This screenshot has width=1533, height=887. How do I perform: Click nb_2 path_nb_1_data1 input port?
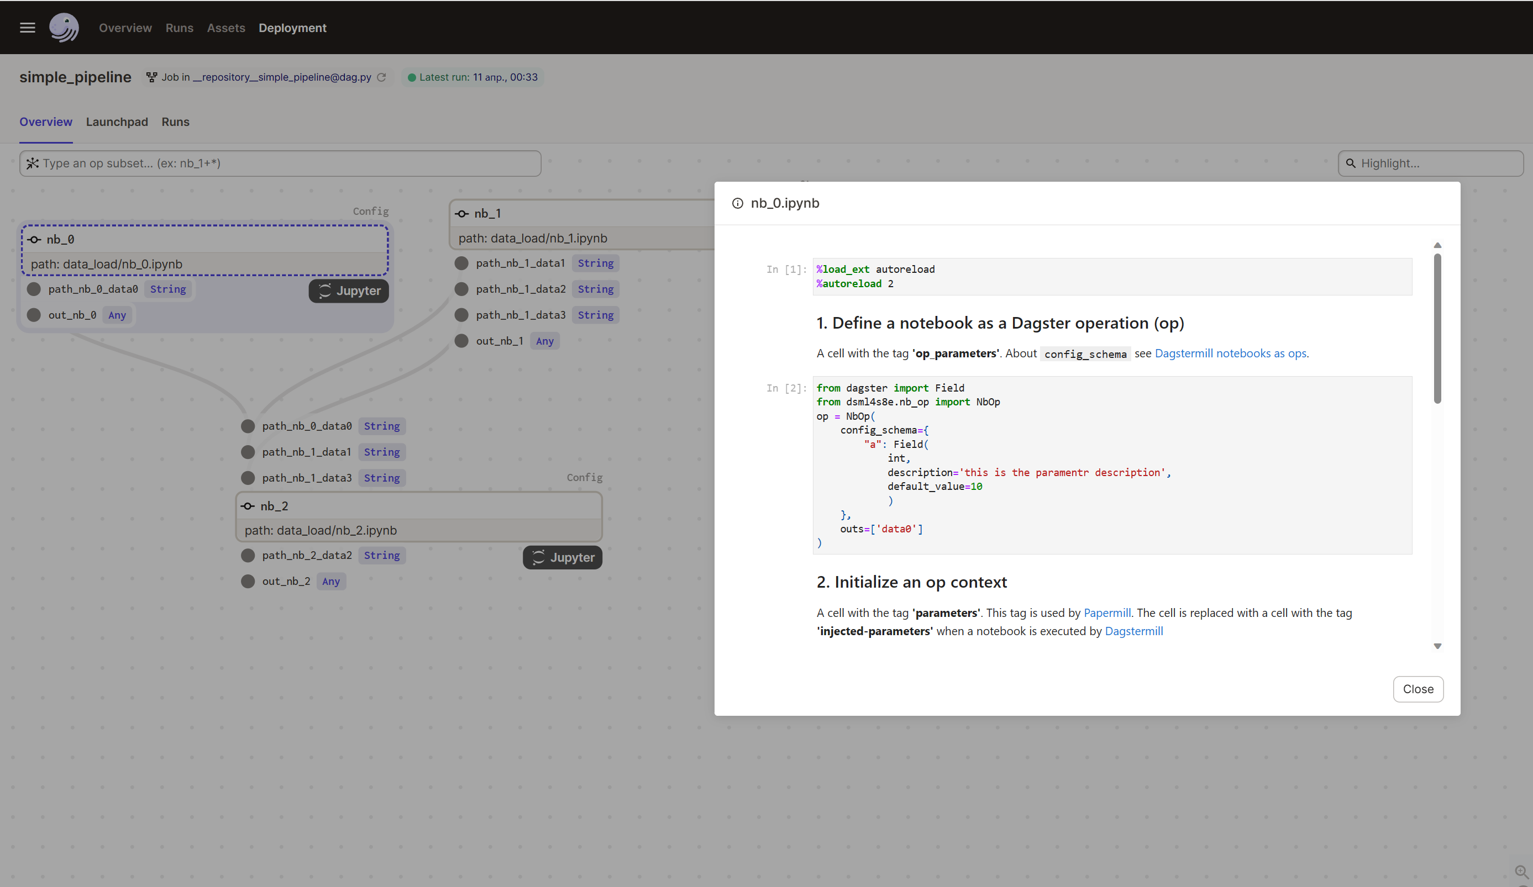[x=248, y=452]
